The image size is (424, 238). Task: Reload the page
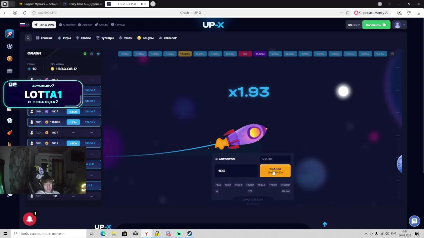click(x=25, y=13)
